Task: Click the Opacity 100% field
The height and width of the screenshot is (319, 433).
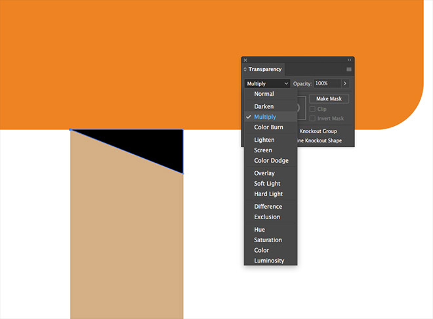Action: [x=327, y=83]
